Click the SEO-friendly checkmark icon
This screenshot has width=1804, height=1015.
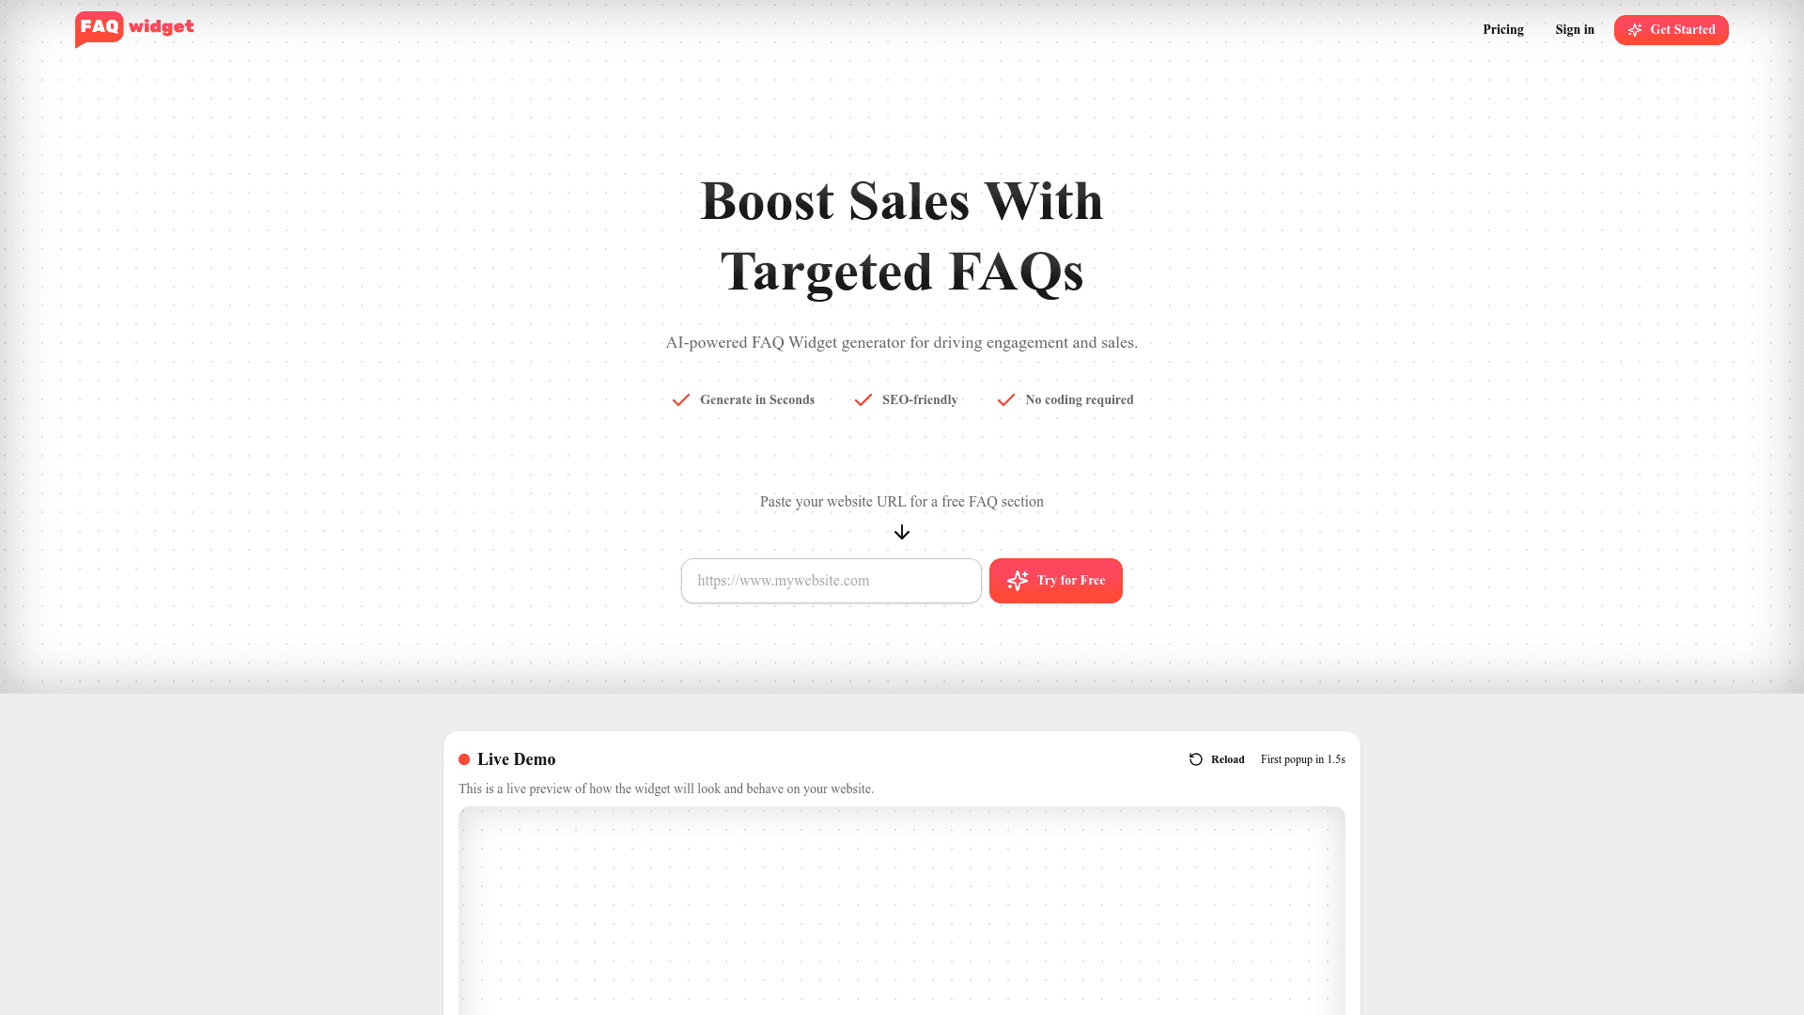pos(863,399)
